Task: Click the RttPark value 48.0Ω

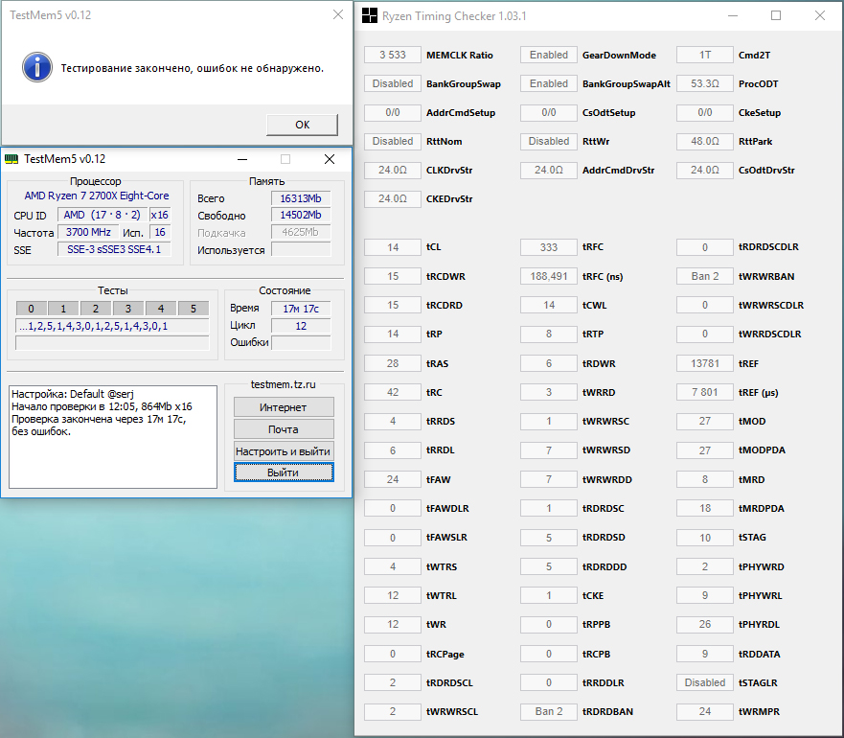Action: click(x=704, y=141)
